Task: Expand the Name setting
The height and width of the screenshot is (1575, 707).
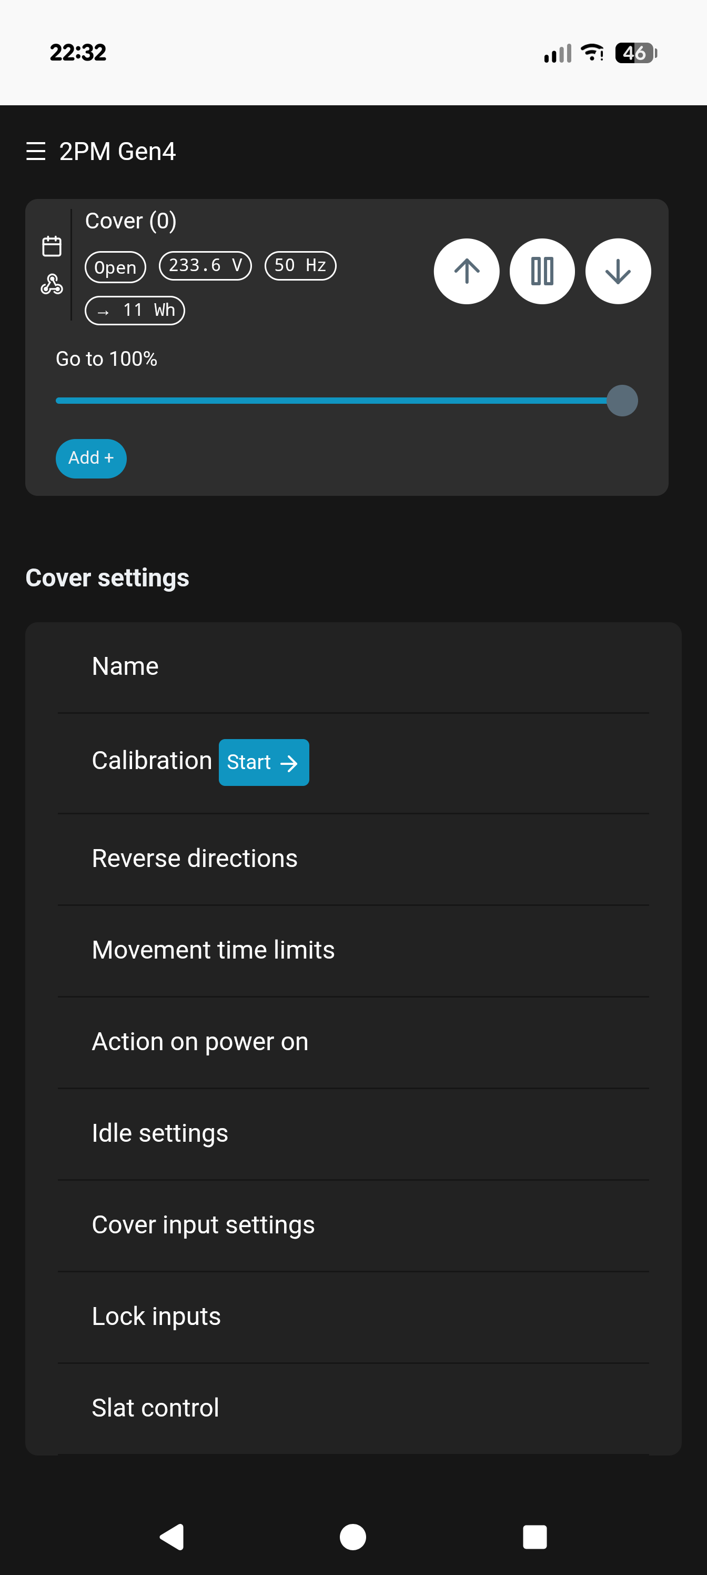Action: 353,667
